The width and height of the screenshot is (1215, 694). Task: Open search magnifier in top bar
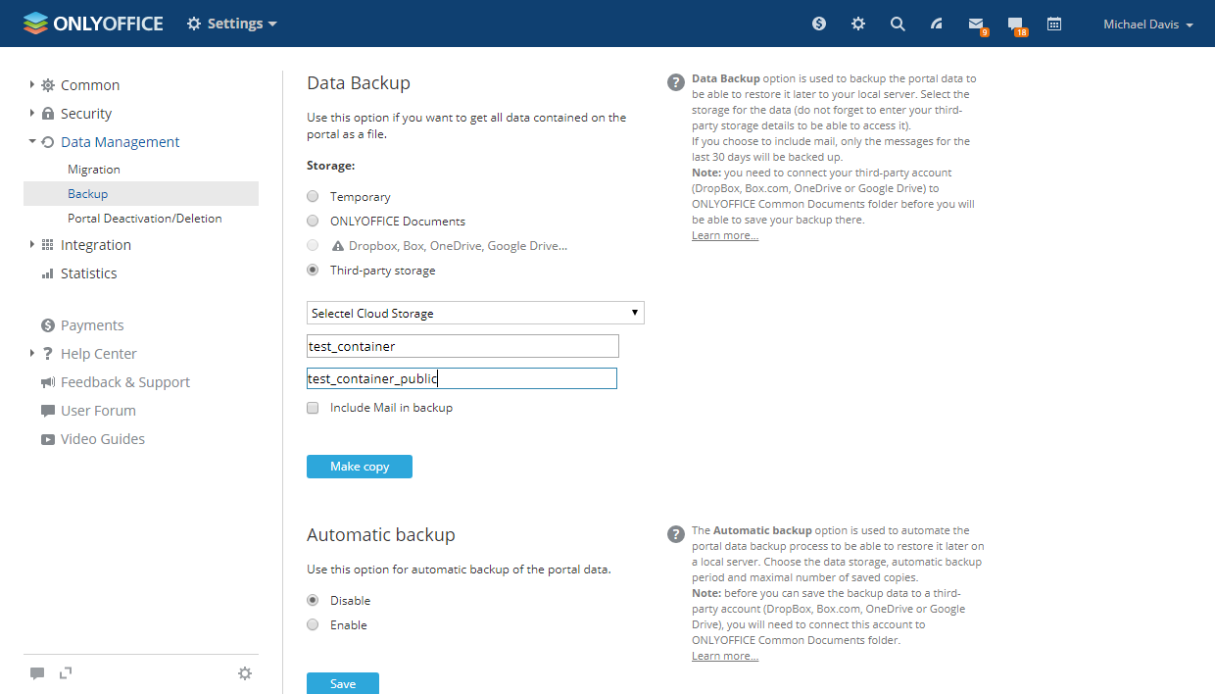tap(898, 24)
